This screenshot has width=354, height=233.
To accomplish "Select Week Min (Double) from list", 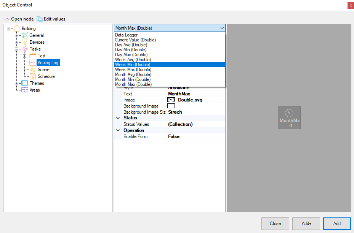I will pyautogui.click(x=133, y=65).
